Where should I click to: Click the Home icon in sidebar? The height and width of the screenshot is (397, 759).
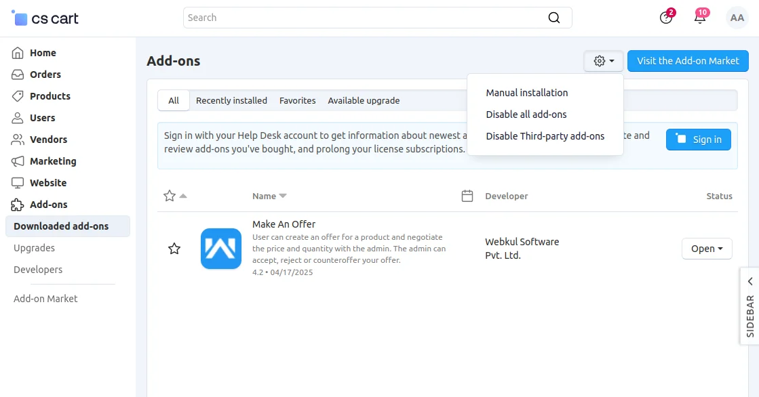(18, 53)
